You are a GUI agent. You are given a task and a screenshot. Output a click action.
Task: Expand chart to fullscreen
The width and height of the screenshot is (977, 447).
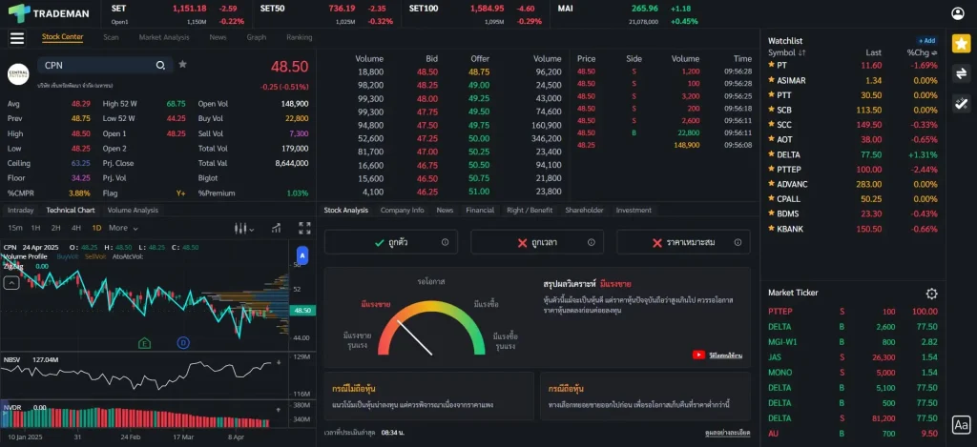pyautogui.click(x=304, y=229)
